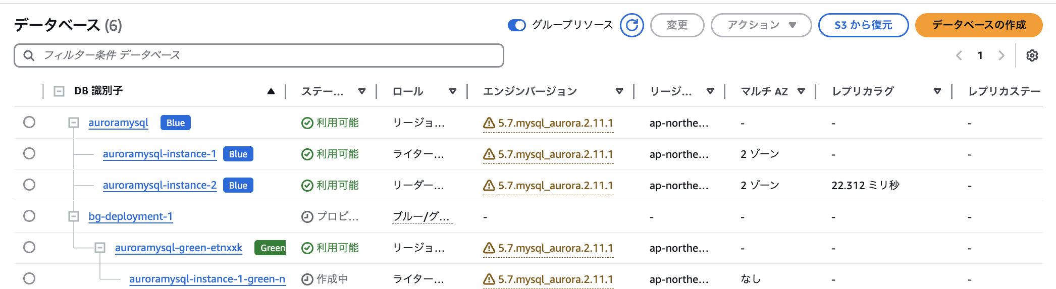Collapse the auroramysql cluster tree
This screenshot has height=289, width=1056.
click(x=74, y=123)
